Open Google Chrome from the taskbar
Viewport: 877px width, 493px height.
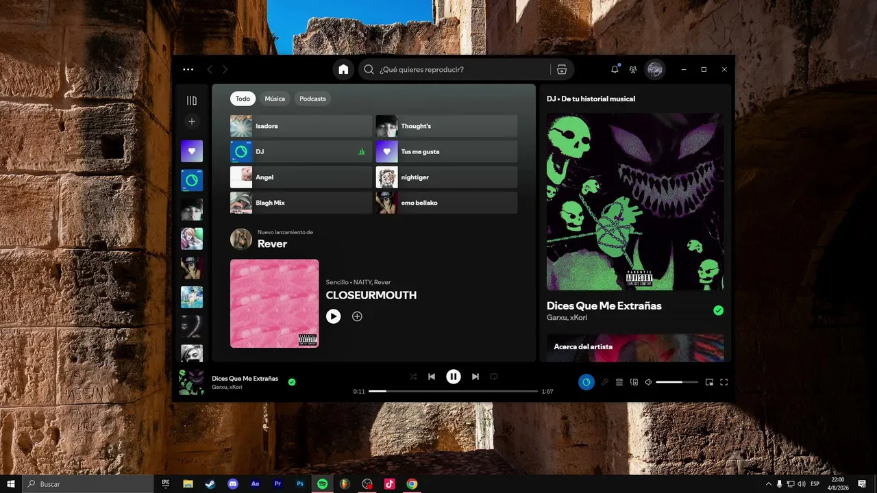(x=412, y=483)
